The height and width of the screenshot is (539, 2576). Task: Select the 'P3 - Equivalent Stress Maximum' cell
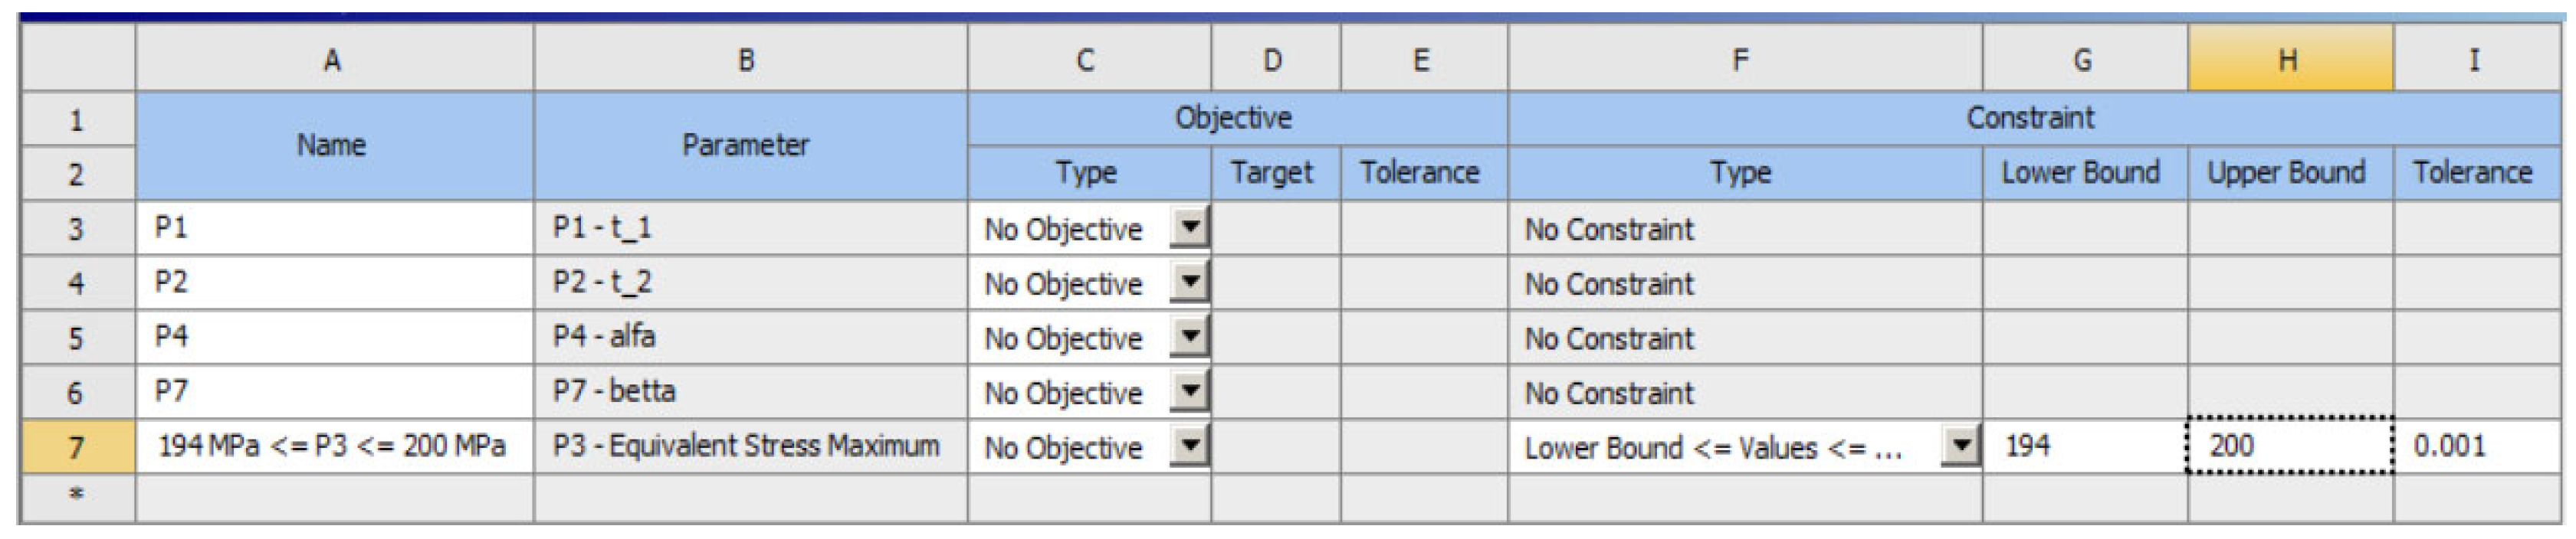[750, 445]
